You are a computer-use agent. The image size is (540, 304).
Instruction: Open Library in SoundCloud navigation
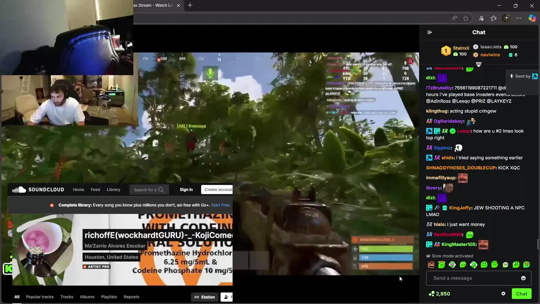tap(113, 190)
